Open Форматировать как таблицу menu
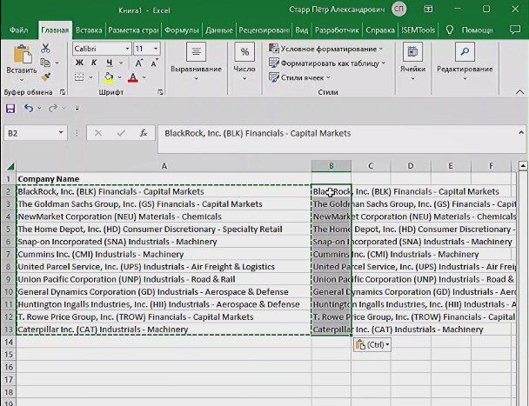The width and height of the screenshot is (529, 406). [327, 63]
